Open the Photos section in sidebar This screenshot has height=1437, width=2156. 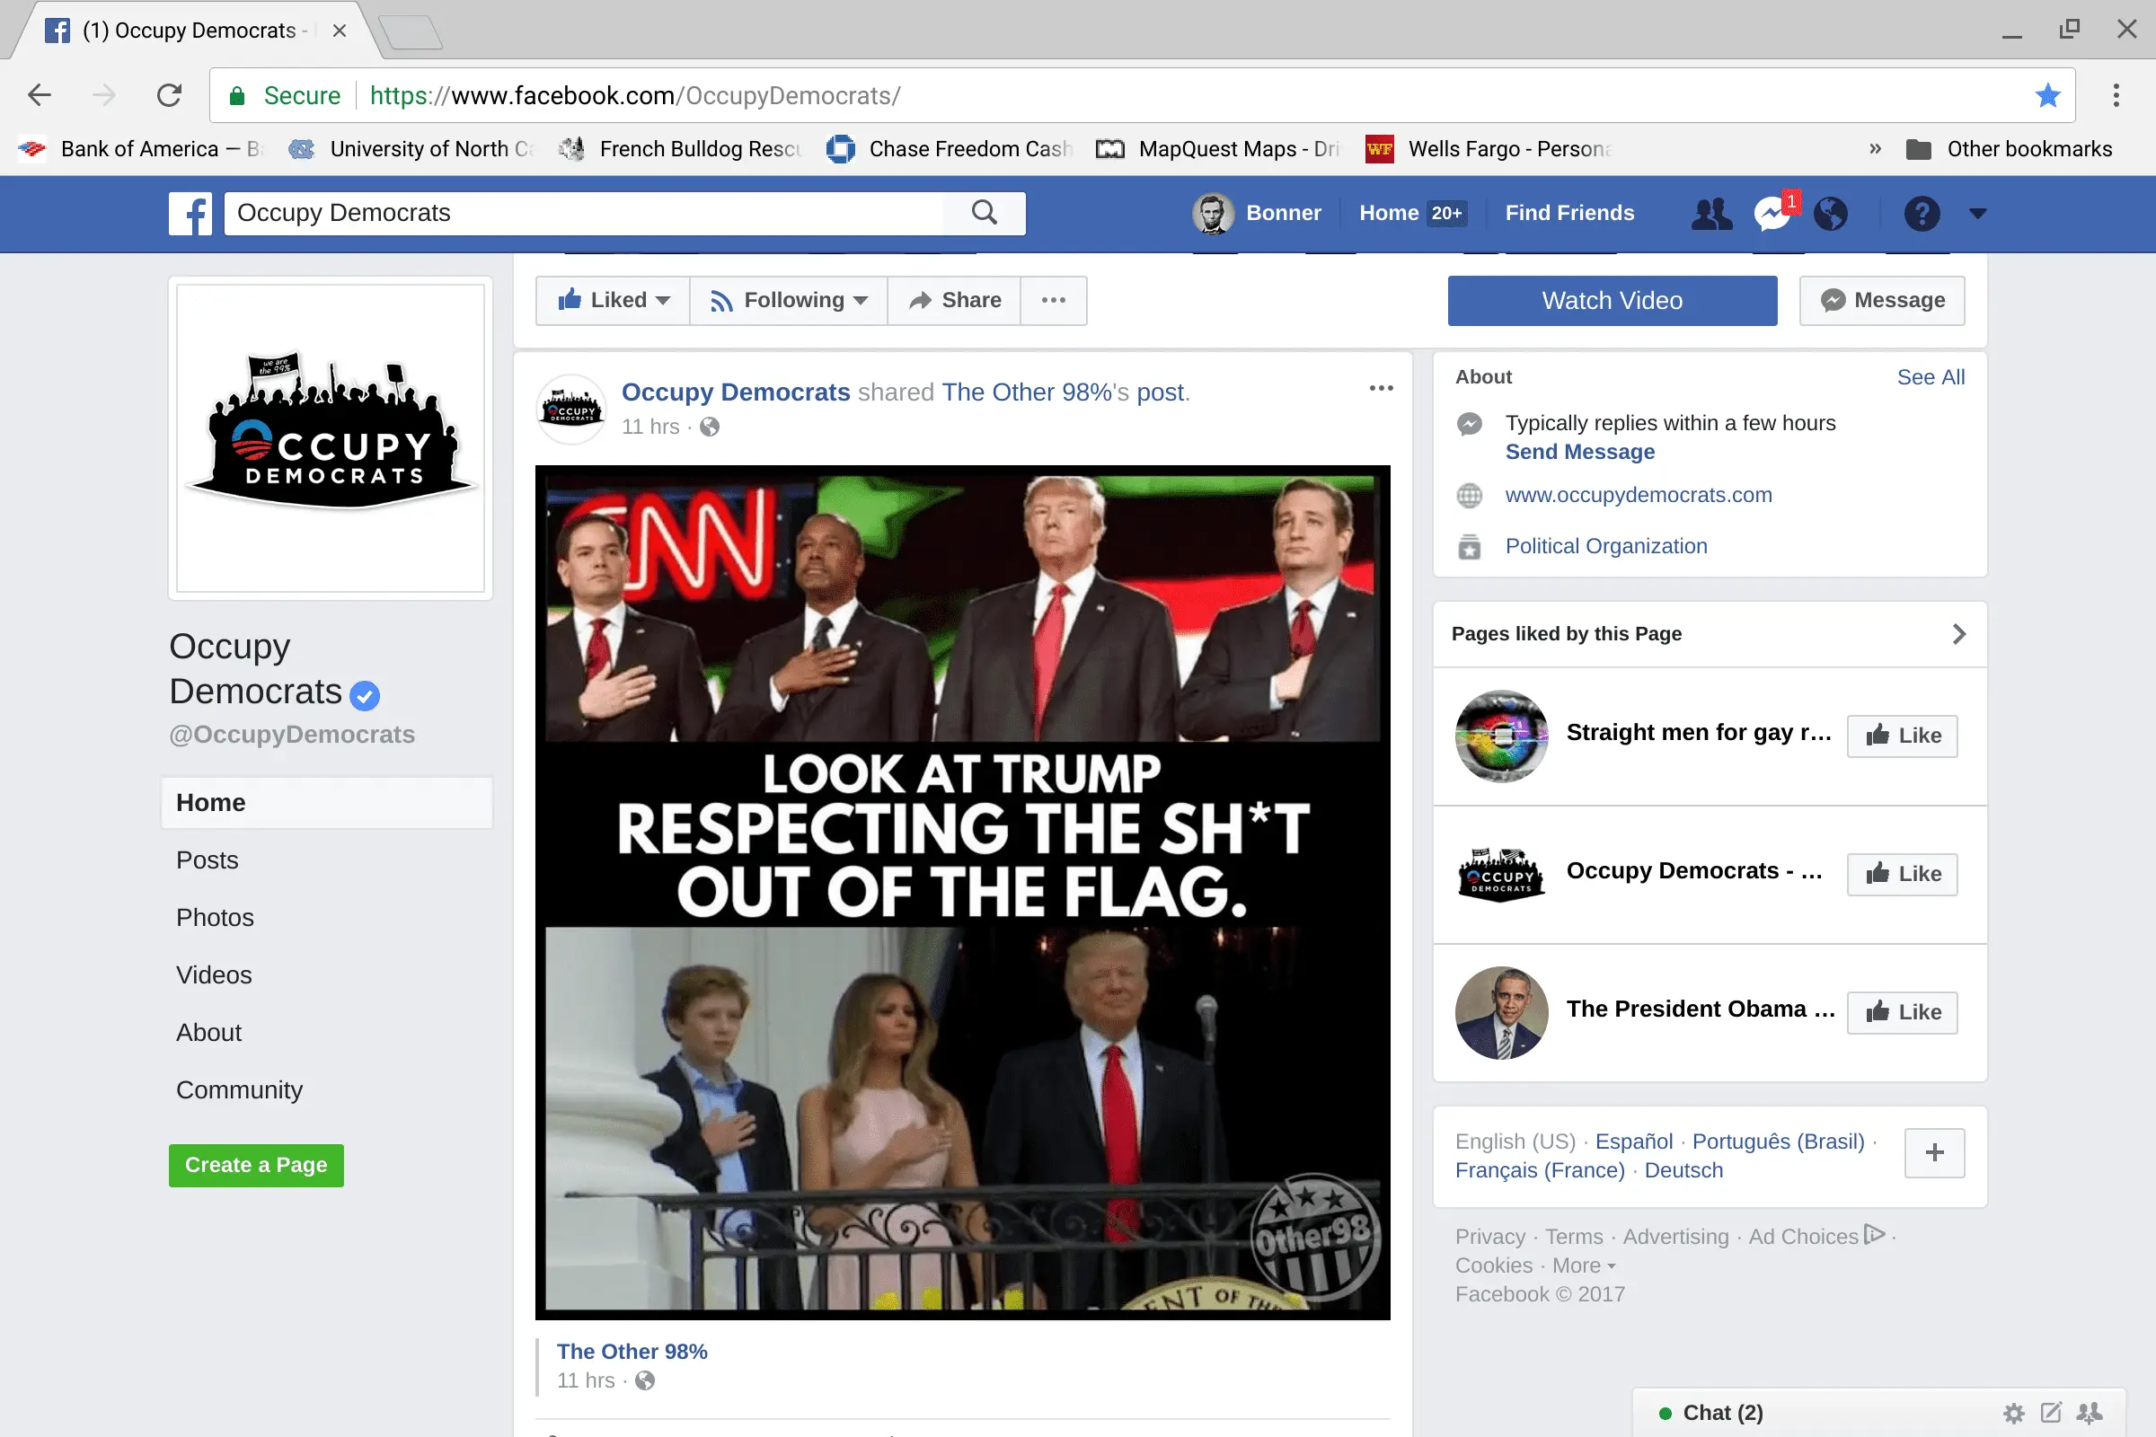[x=215, y=917]
